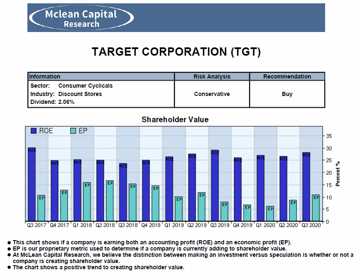
Task: Select the ROE bar for Q4 2017
Action: [x=55, y=191]
